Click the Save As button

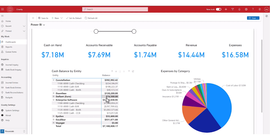point(43,18)
